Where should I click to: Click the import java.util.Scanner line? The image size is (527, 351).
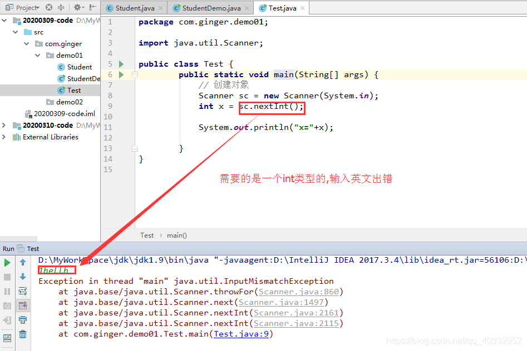(x=201, y=43)
